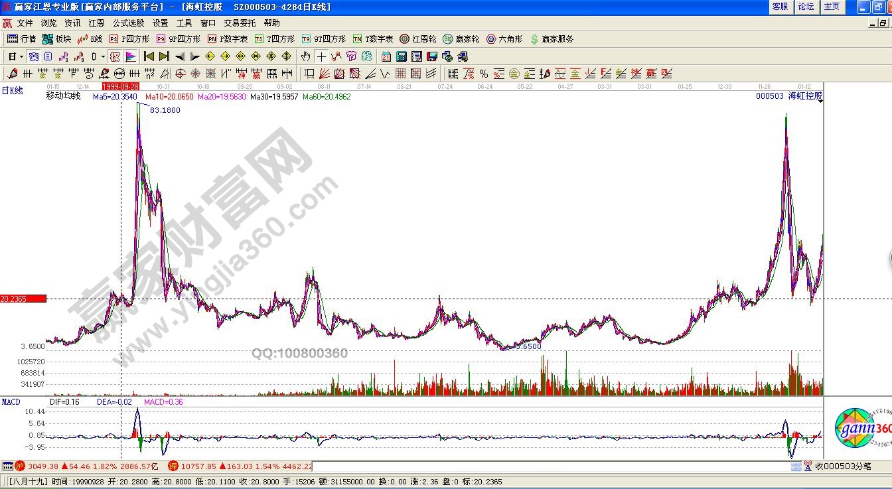Select the percent (%) drawing tool
This screenshot has width=892, height=489.
484,74
